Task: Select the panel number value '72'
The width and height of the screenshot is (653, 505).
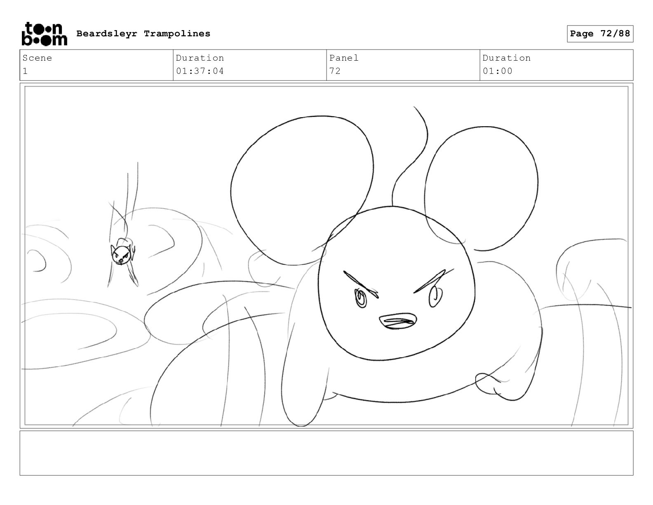Action: tap(335, 71)
